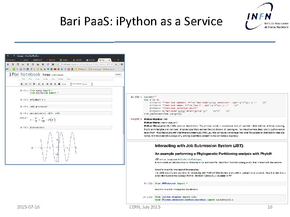This screenshot has width=290, height=217.
Task: Run the cell with the play icon
Action: [x=55, y=84]
